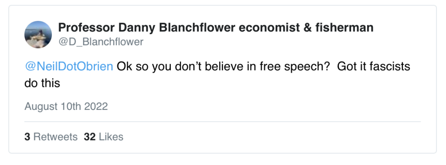Click the year 2022 in the date

[96, 106]
